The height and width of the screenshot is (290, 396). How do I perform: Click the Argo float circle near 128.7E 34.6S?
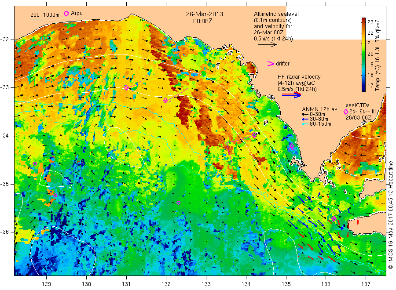35,164
